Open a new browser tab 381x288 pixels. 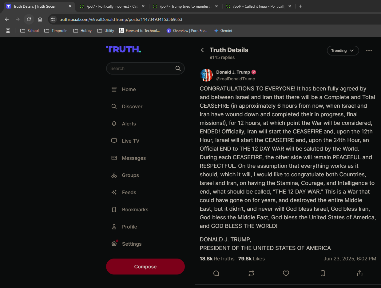click(301, 6)
